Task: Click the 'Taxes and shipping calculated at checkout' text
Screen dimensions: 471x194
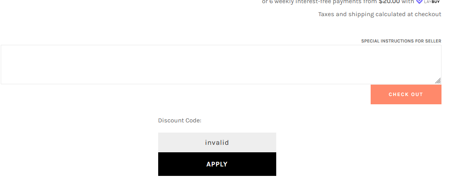Action: [380, 14]
